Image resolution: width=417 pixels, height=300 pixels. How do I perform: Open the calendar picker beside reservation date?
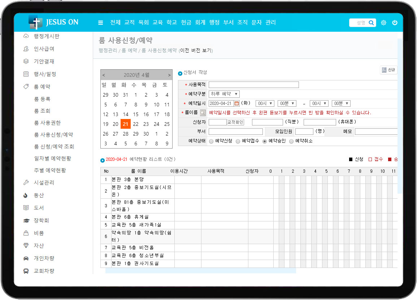click(237, 103)
